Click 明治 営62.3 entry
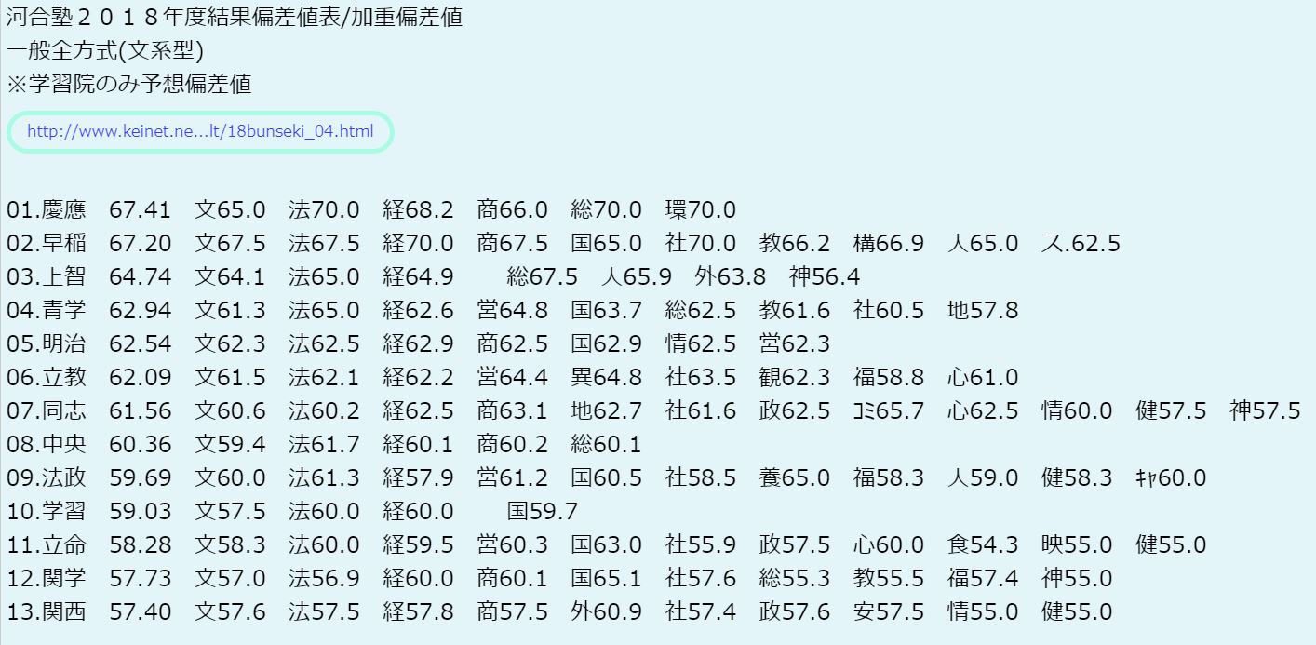 tap(795, 344)
